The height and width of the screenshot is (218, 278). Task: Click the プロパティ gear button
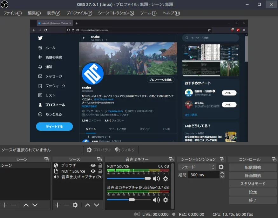click(x=99, y=150)
